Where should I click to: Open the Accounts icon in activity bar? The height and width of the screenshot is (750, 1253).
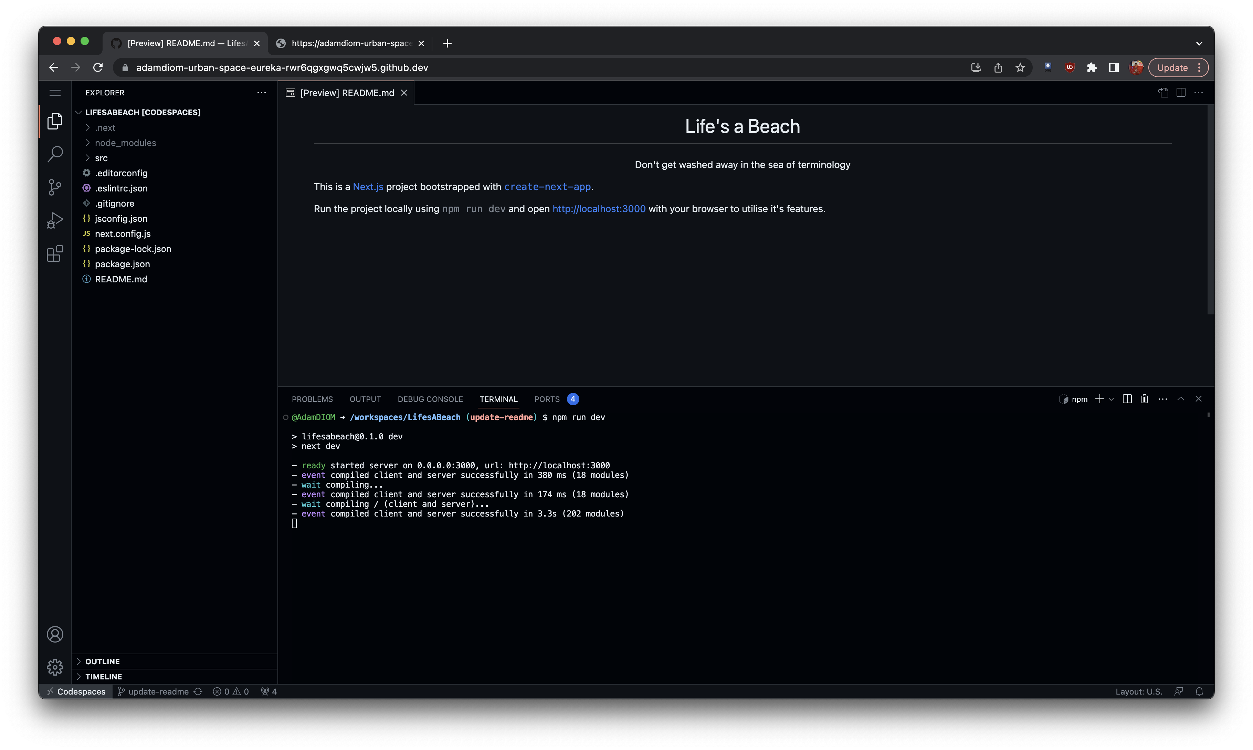pyautogui.click(x=55, y=634)
